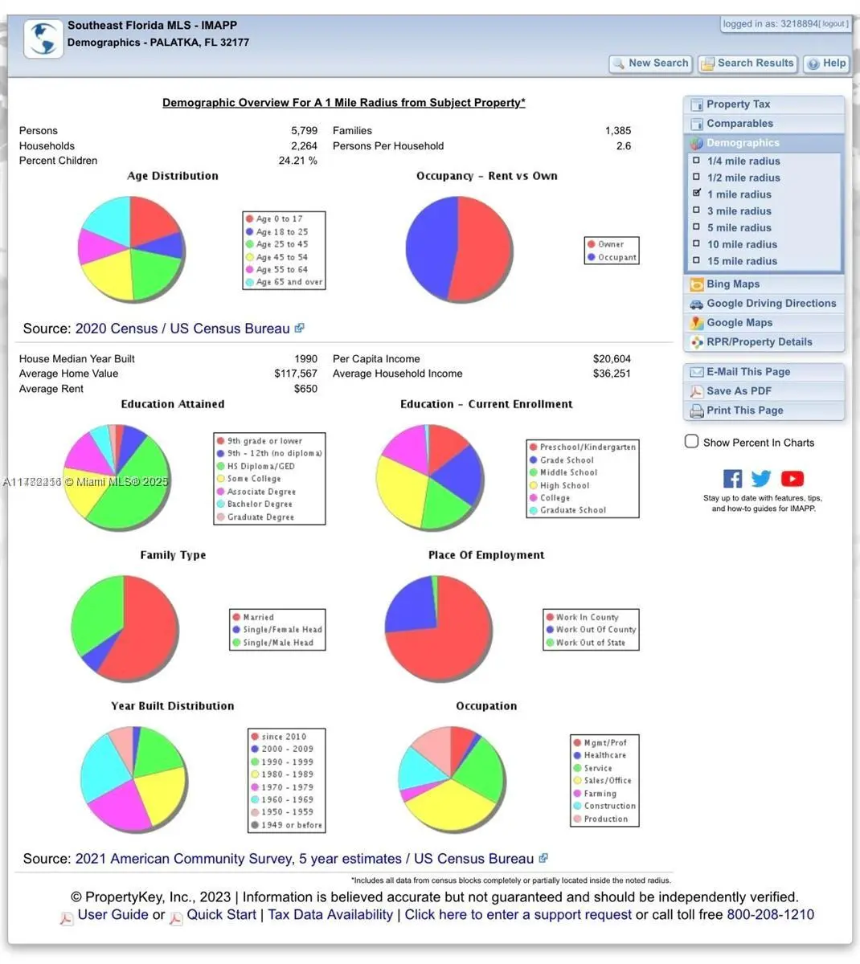Click the IMAPP globe logo
860x964 pixels.
pyautogui.click(x=43, y=38)
